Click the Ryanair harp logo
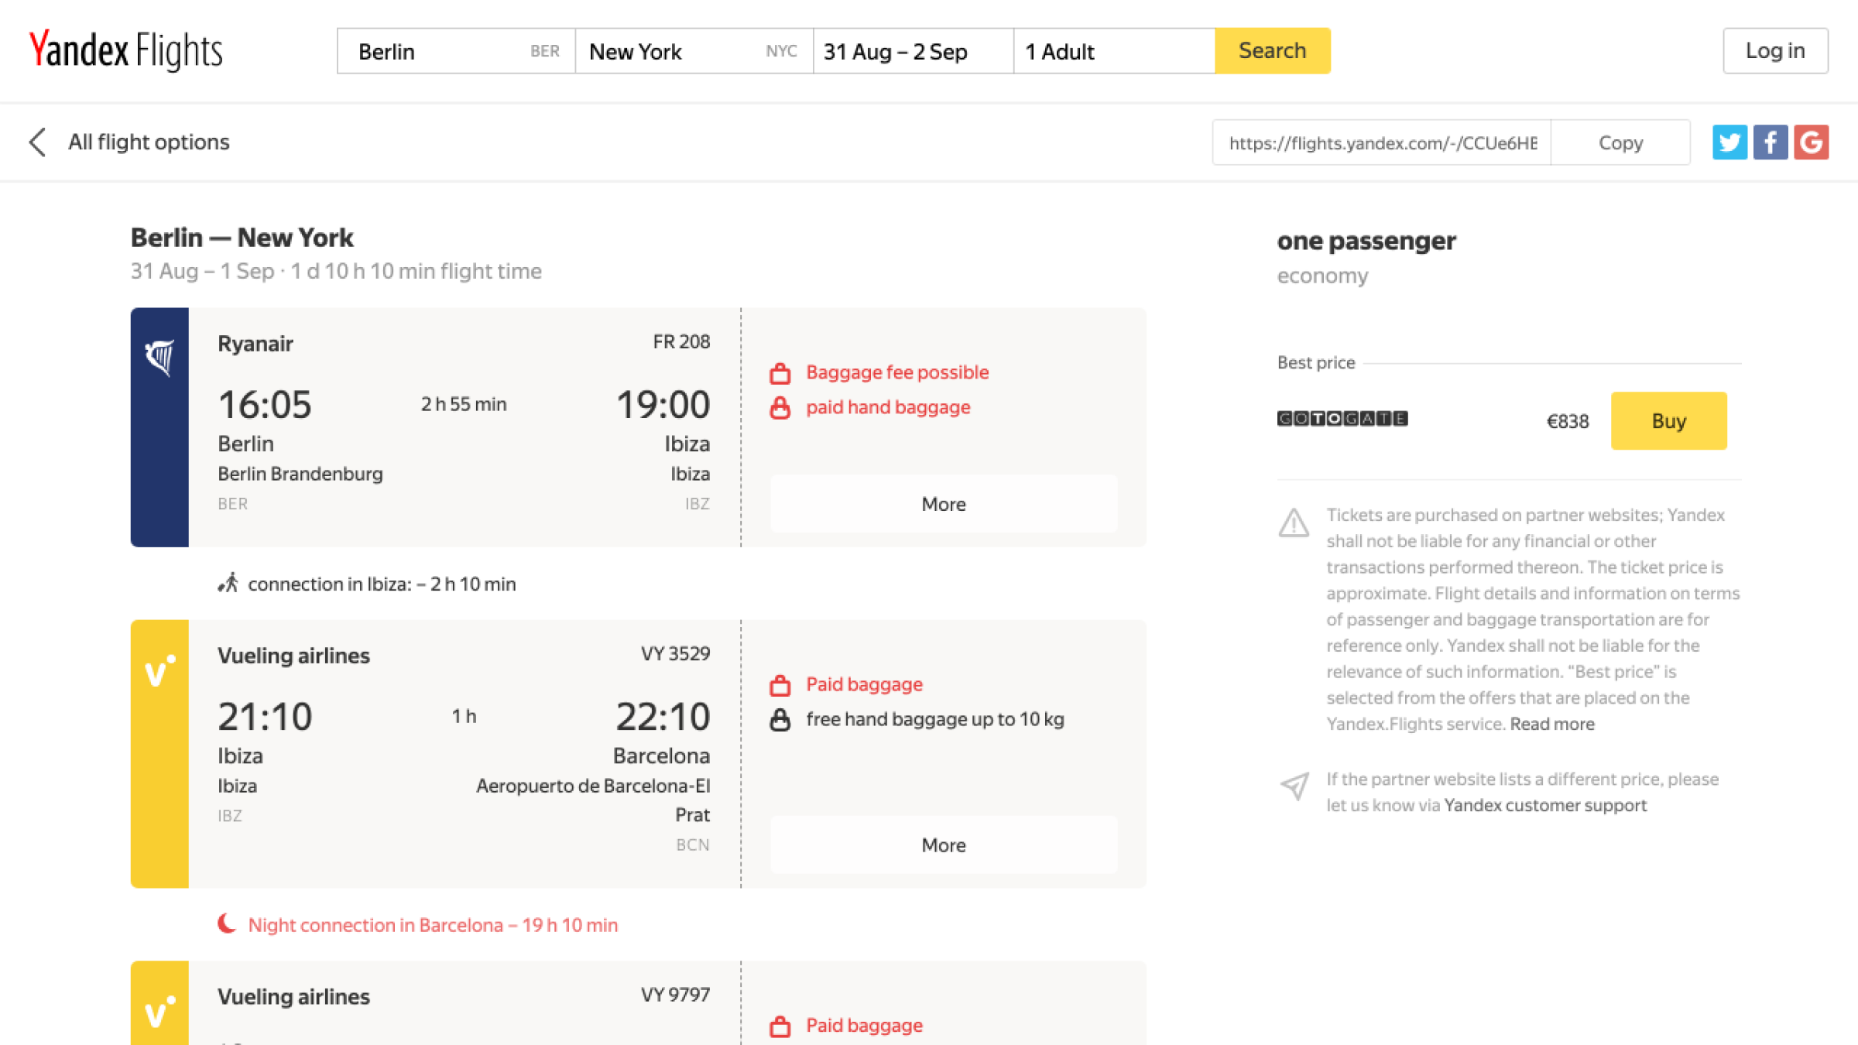1858x1045 pixels. tap(159, 357)
